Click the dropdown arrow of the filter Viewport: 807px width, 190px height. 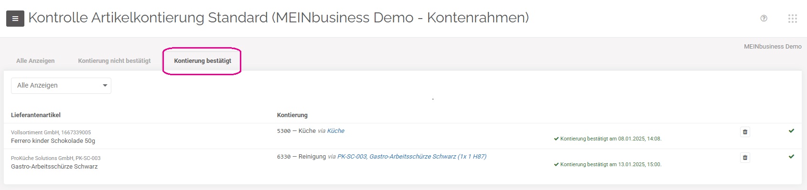(105, 86)
